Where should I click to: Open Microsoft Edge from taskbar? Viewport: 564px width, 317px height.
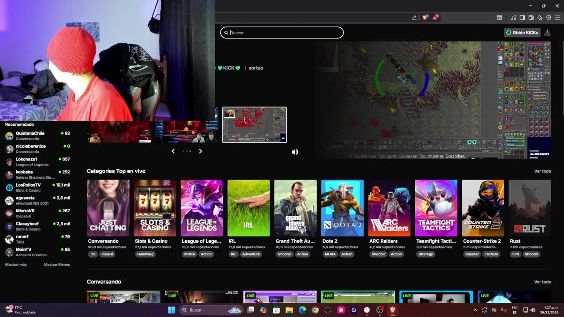point(302,310)
